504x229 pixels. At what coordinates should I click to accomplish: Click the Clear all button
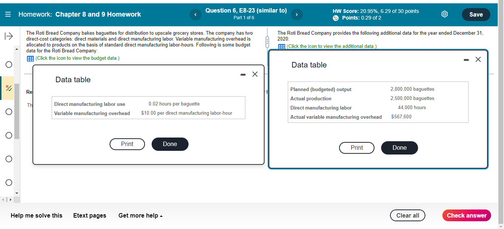click(x=408, y=215)
